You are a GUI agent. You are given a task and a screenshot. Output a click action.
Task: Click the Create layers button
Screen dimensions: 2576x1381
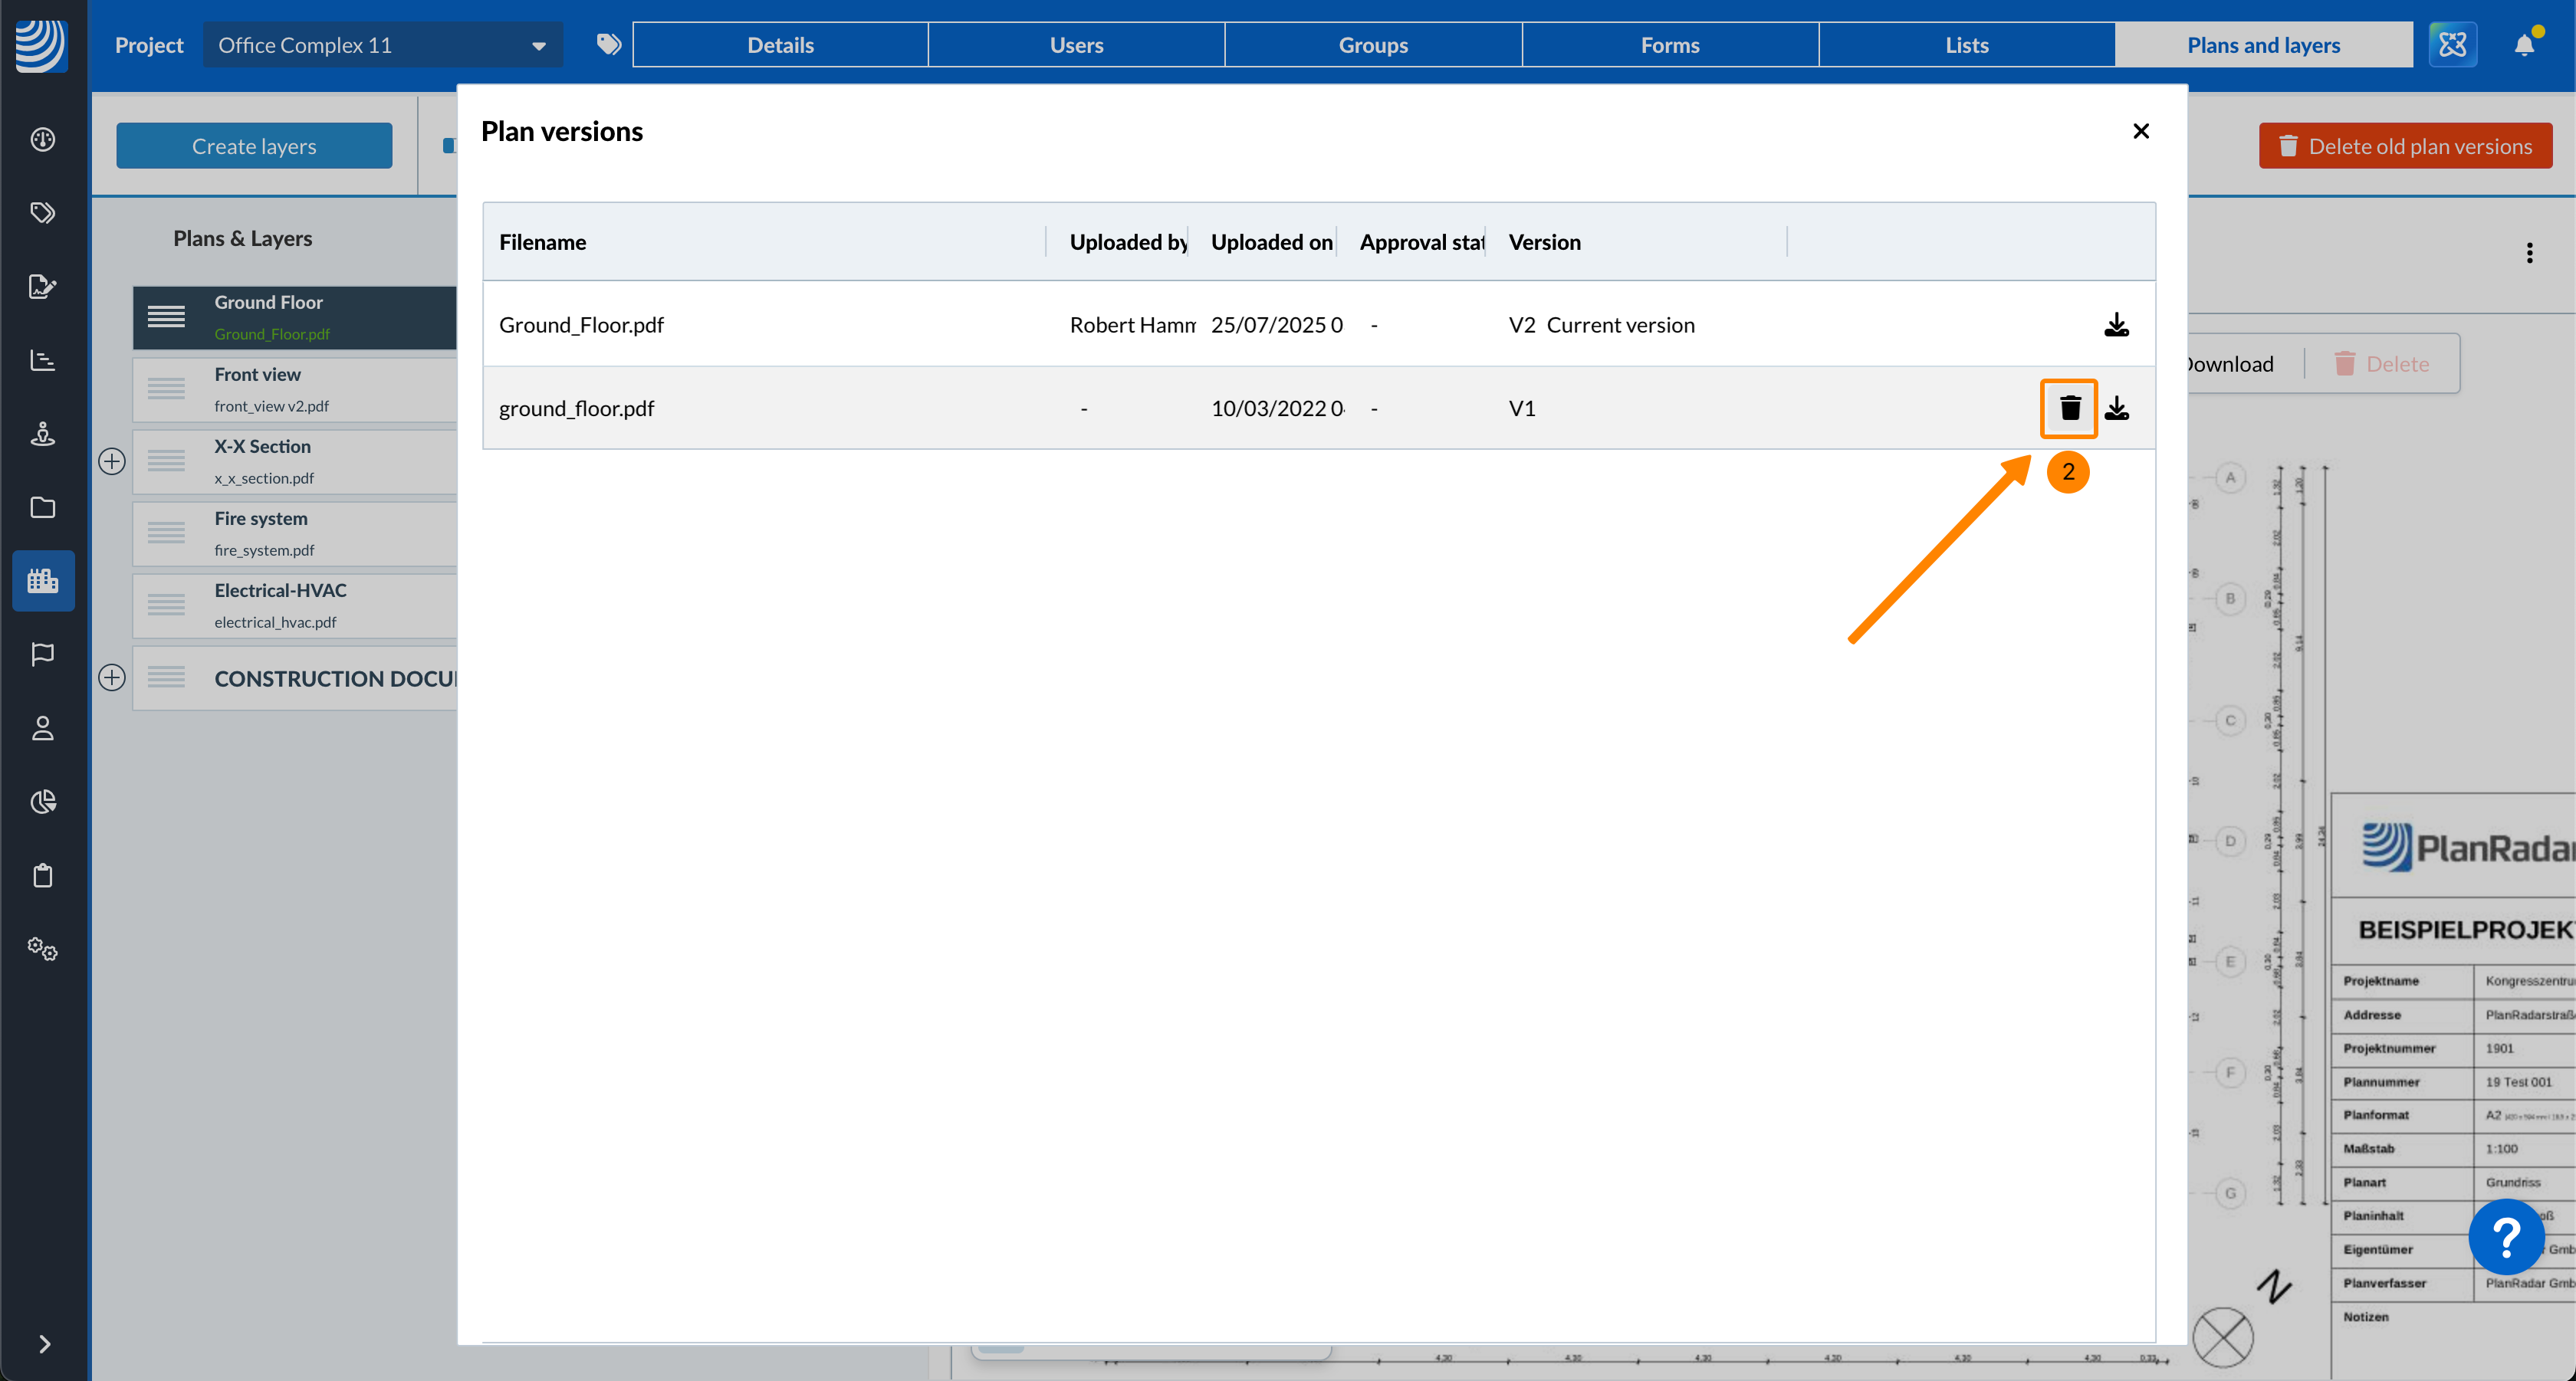[x=254, y=146]
